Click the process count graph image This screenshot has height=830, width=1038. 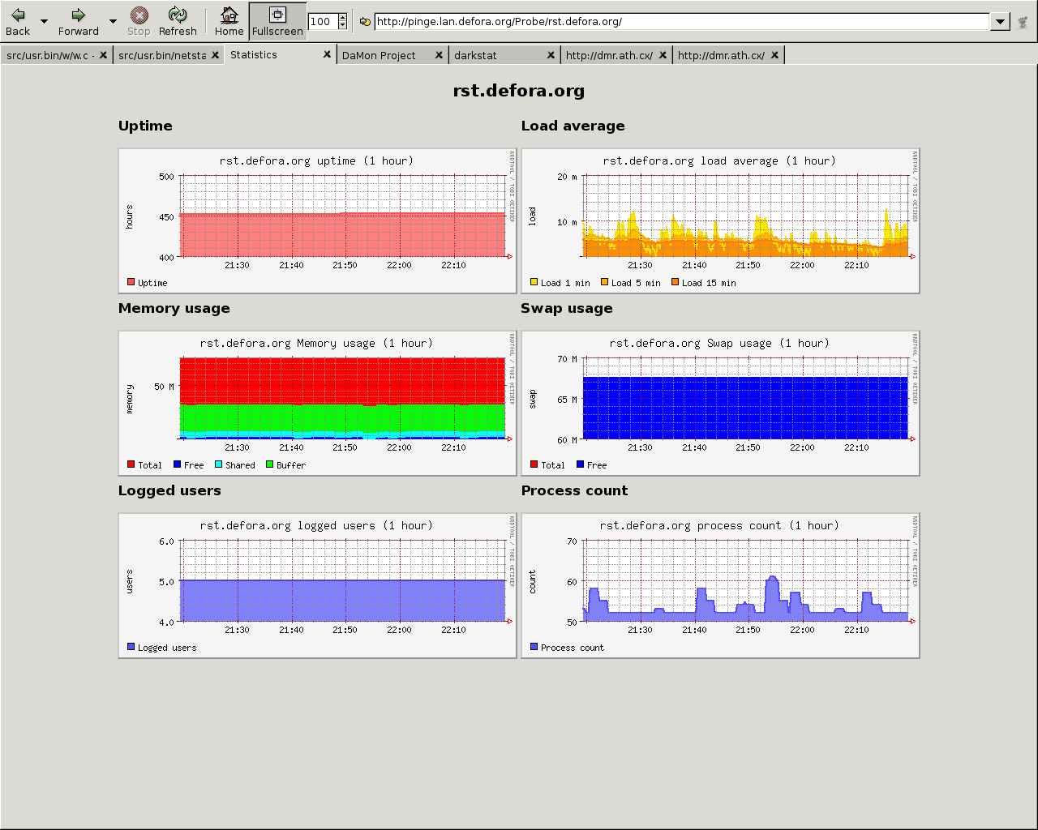tap(720, 585)
